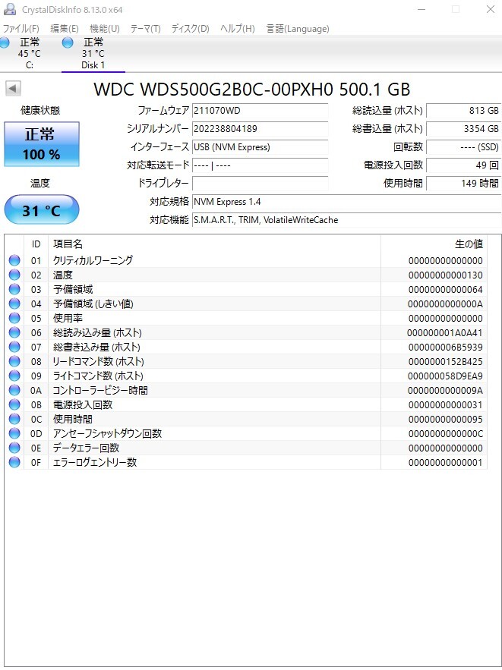The height and width of the screenshot is (670, 502).
Task: Click status orb for エラーログエントリー数 row
Action: point(14,462)
